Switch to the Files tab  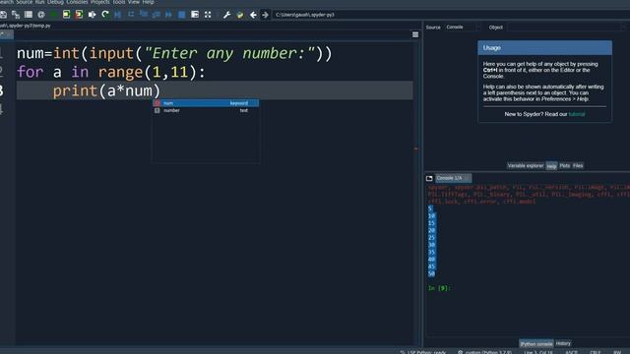tap(578, 166)
